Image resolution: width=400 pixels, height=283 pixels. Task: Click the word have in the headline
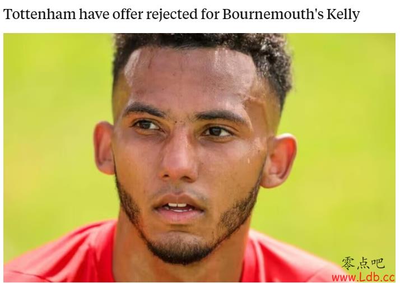tap(94, 14)
